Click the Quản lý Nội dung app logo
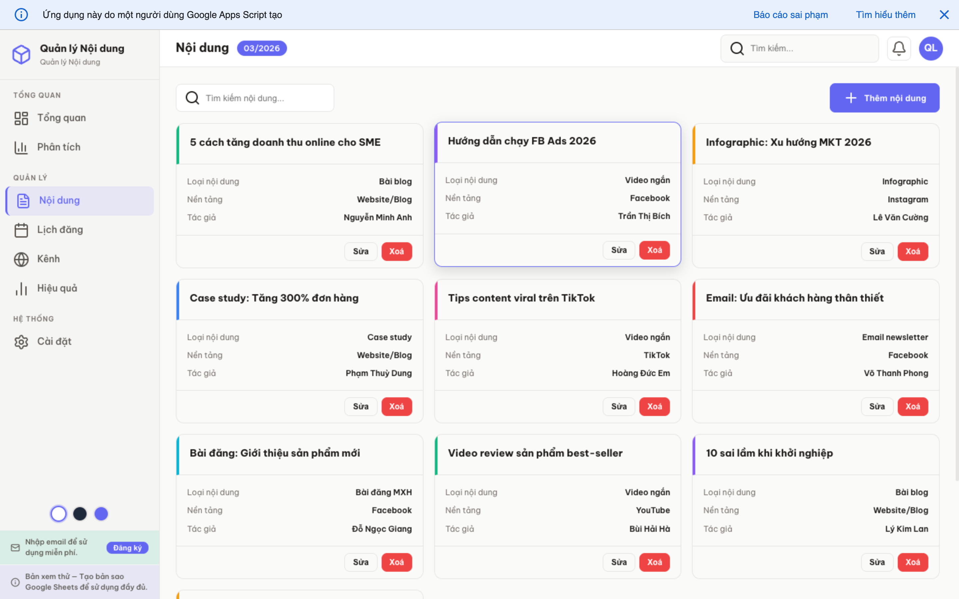The image size is (959, 599). point(21,54)
